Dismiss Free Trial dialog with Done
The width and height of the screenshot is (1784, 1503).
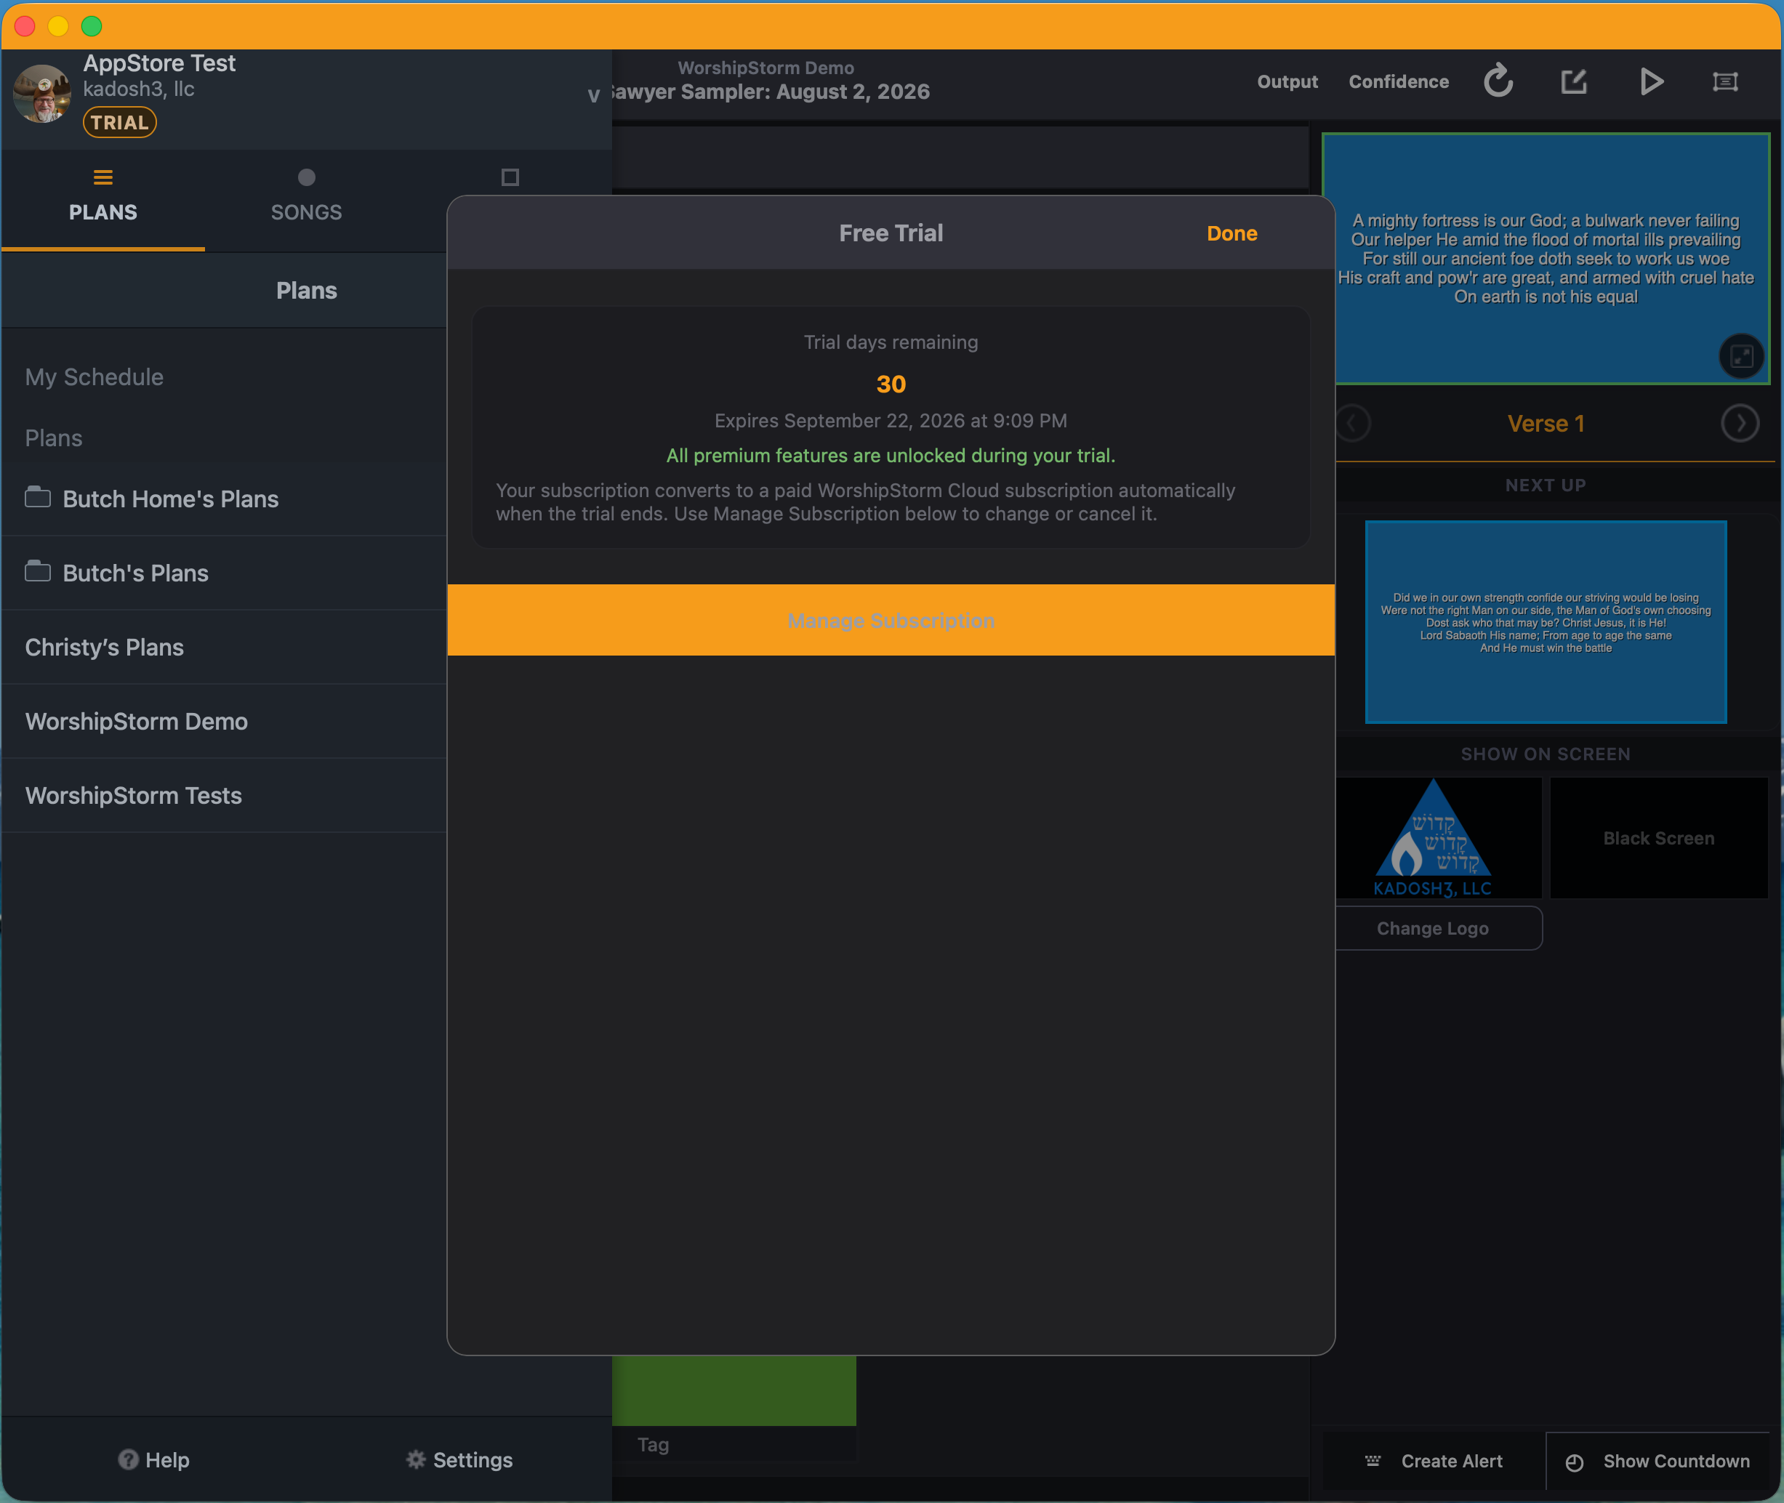point(1231,233)
